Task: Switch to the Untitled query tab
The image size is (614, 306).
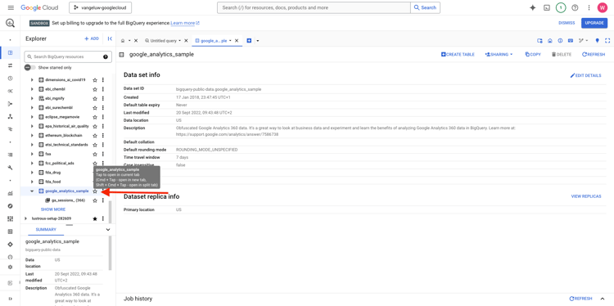Action: [x=163, y=40]
